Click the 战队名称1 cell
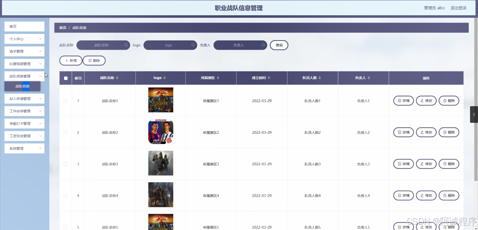The image size is (478, 230). point(110,101)
